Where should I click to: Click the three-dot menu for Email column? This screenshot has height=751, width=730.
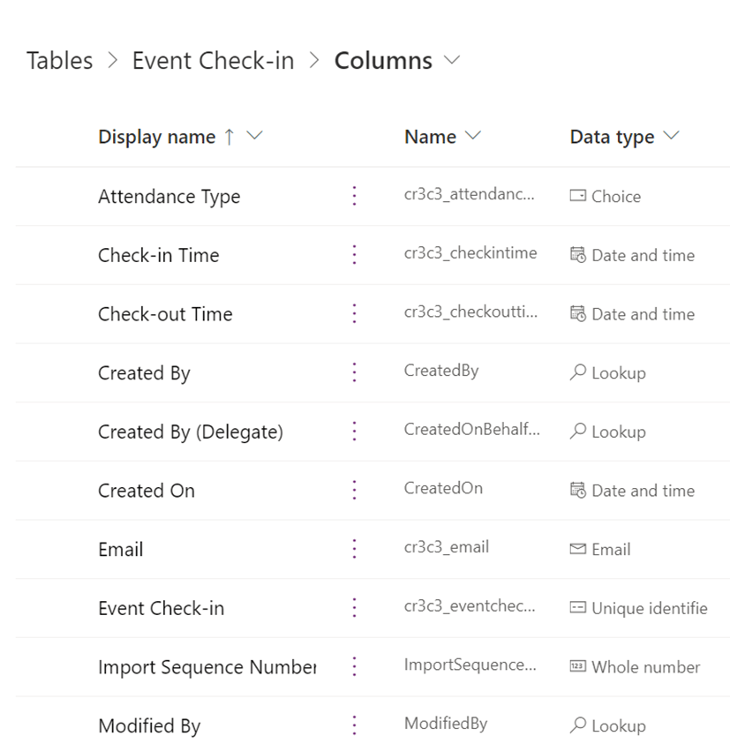click(x=354, y=549)
